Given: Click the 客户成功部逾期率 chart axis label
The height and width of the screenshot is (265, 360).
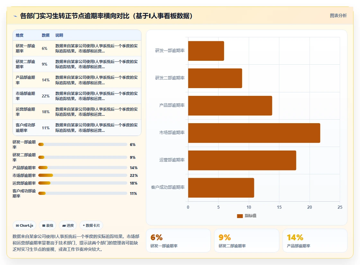Looking at the screenshot, I should pos(167,187).
